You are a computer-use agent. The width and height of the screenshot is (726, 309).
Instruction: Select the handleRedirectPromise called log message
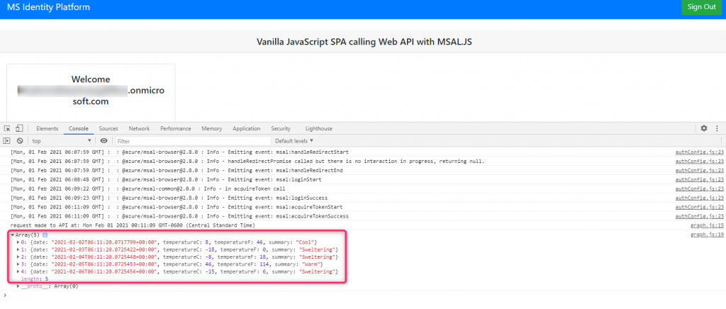pyautogui.click(x=247, y=162)
